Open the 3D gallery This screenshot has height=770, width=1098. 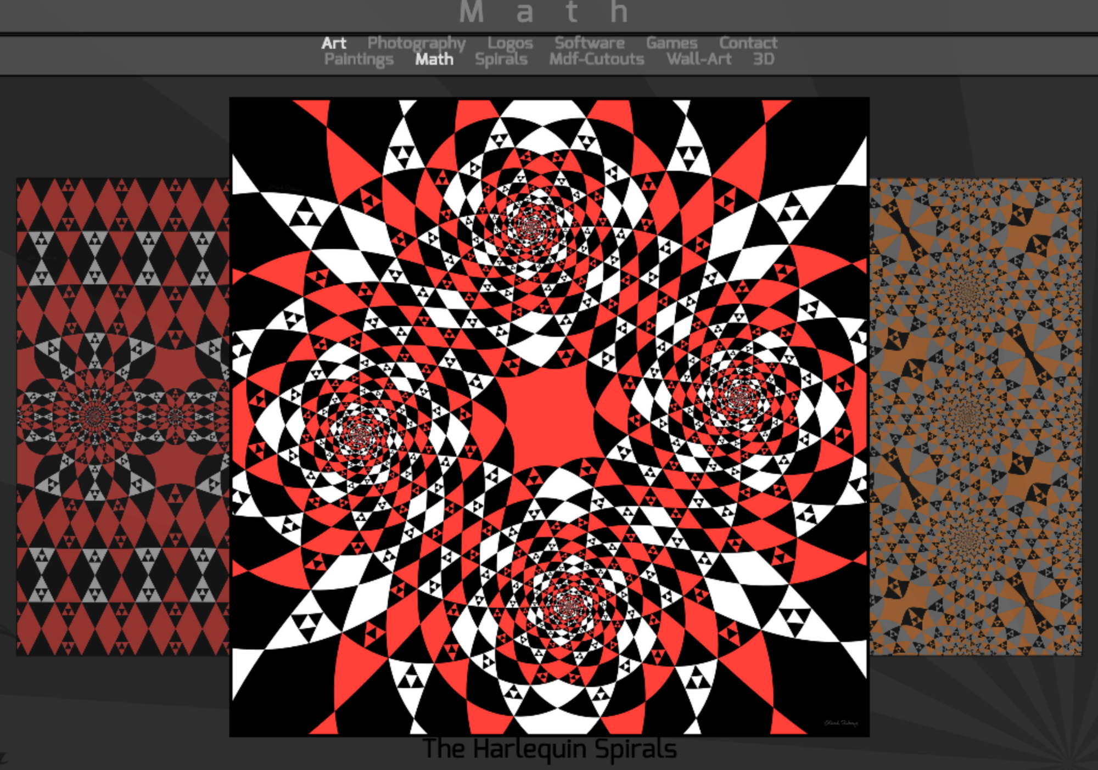763,59
